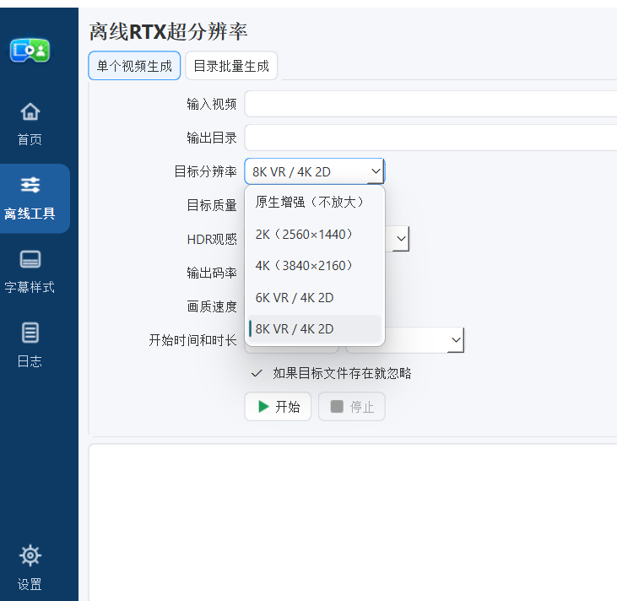The width and height of the screenshot is (617, 601).
Task: Toggle 如果目标文件存在就忽略 checkbox
Action: [257, 373]
